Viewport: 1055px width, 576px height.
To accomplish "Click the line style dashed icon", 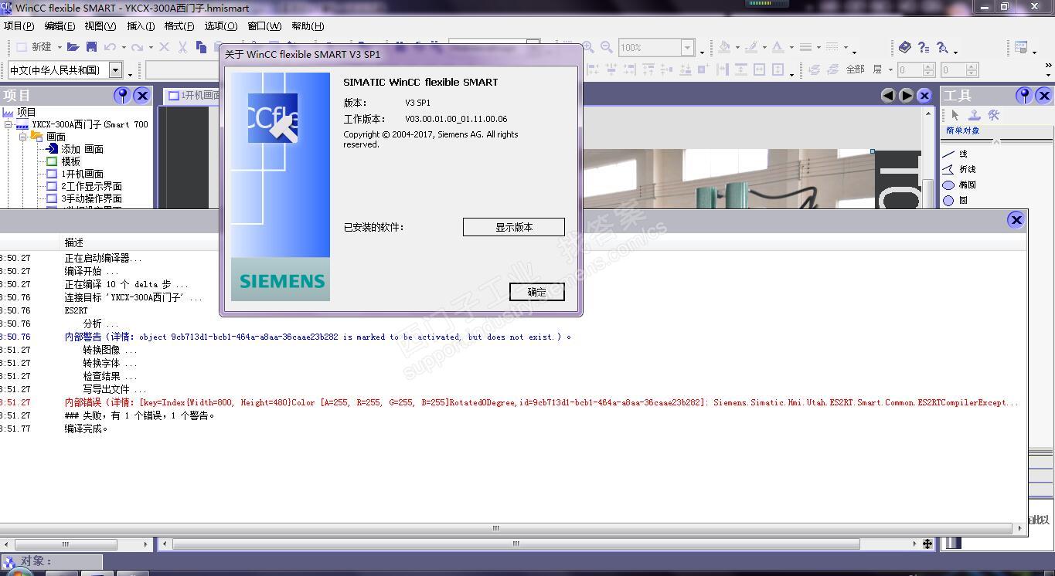I will [x=832, y=47].
